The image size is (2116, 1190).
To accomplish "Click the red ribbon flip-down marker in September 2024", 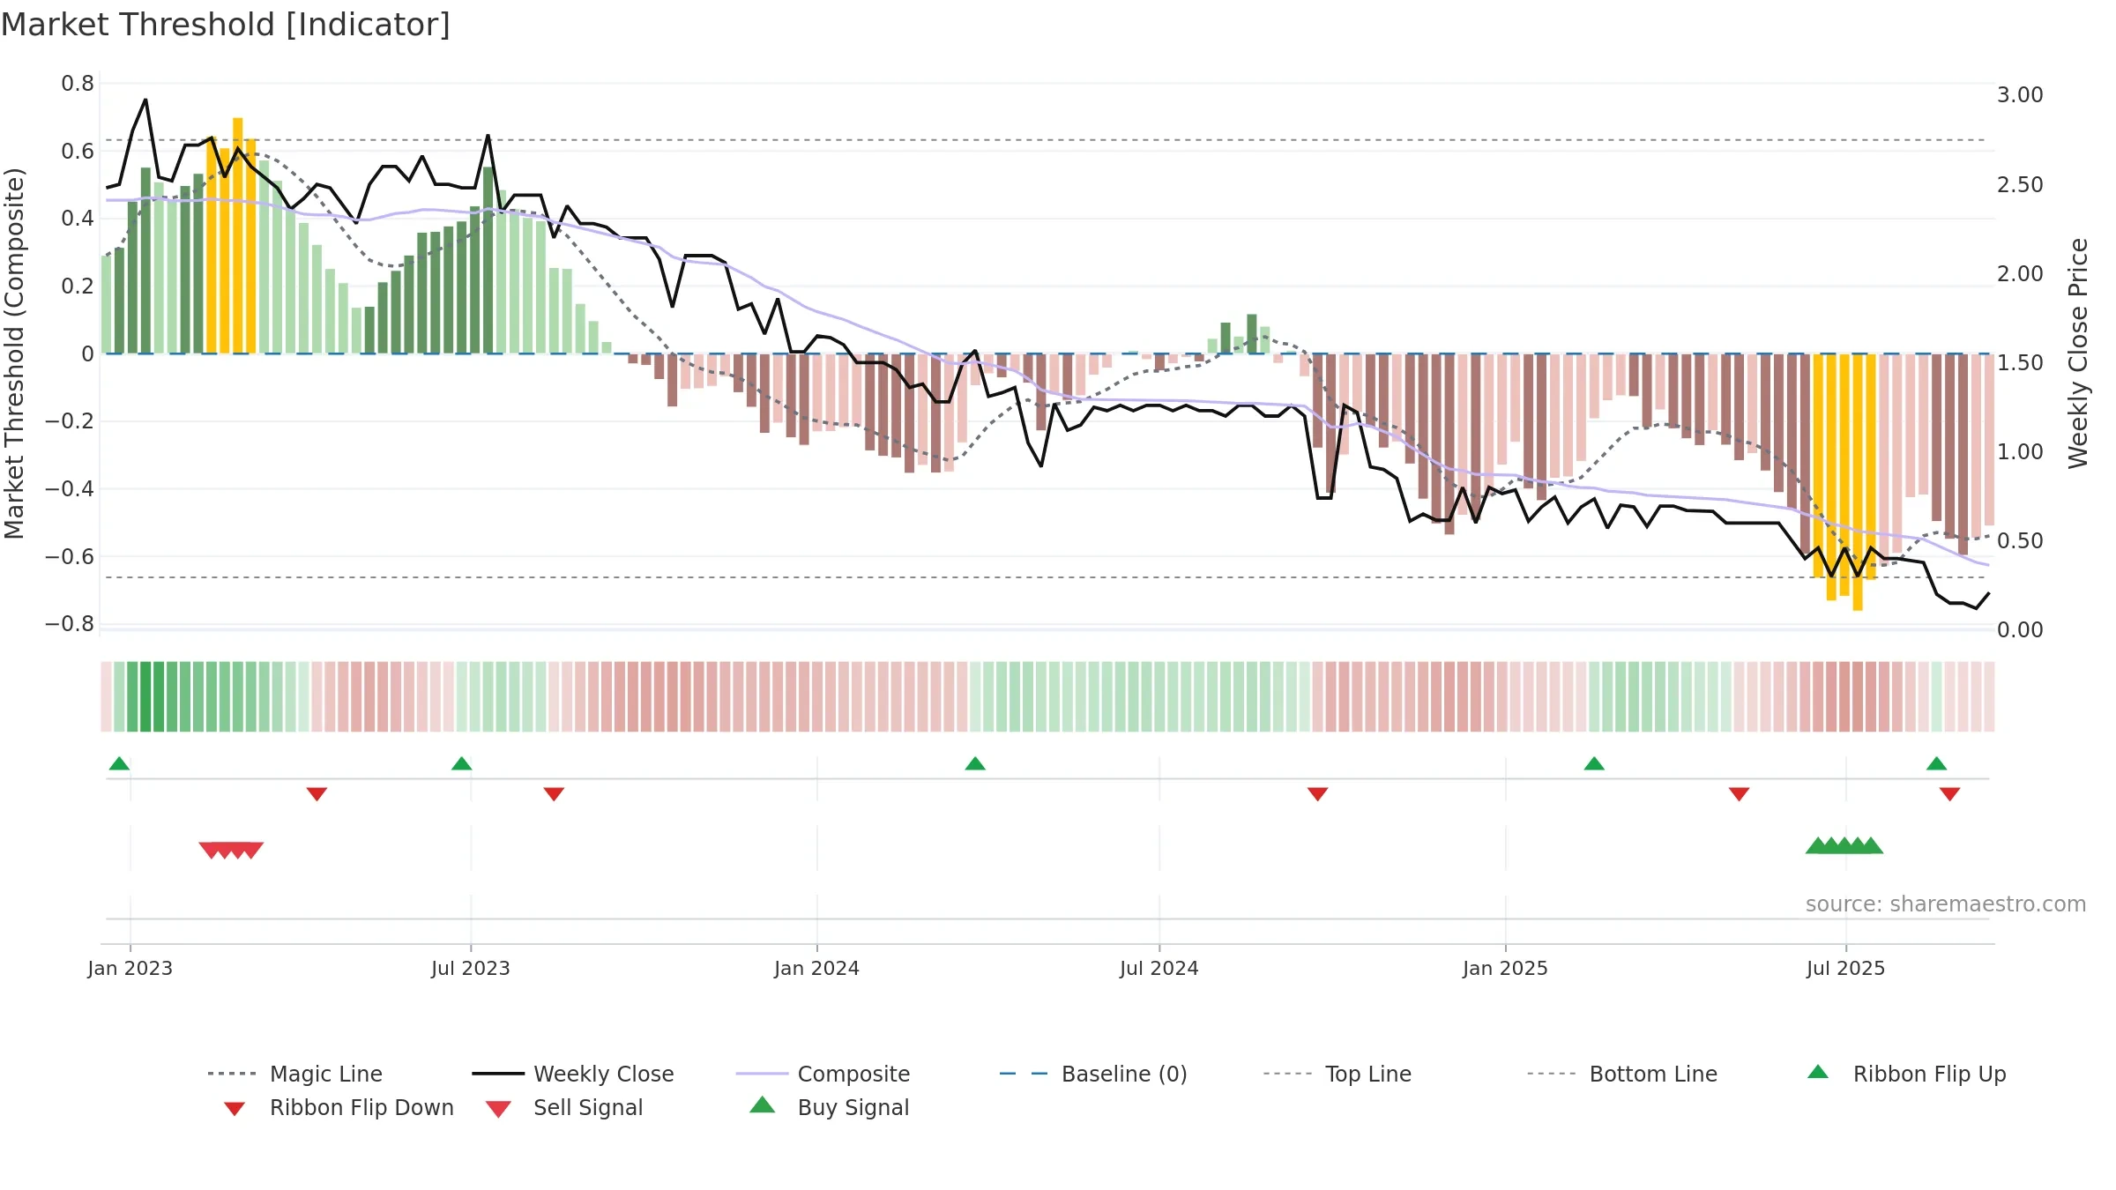I will (1317, 794).
